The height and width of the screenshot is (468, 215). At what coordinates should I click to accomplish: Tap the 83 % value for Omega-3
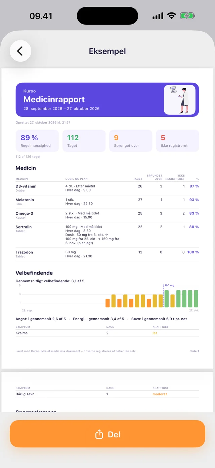(194, 213)
